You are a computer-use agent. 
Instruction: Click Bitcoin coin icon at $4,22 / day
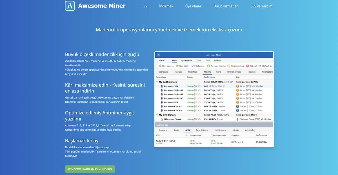(237, 98)
